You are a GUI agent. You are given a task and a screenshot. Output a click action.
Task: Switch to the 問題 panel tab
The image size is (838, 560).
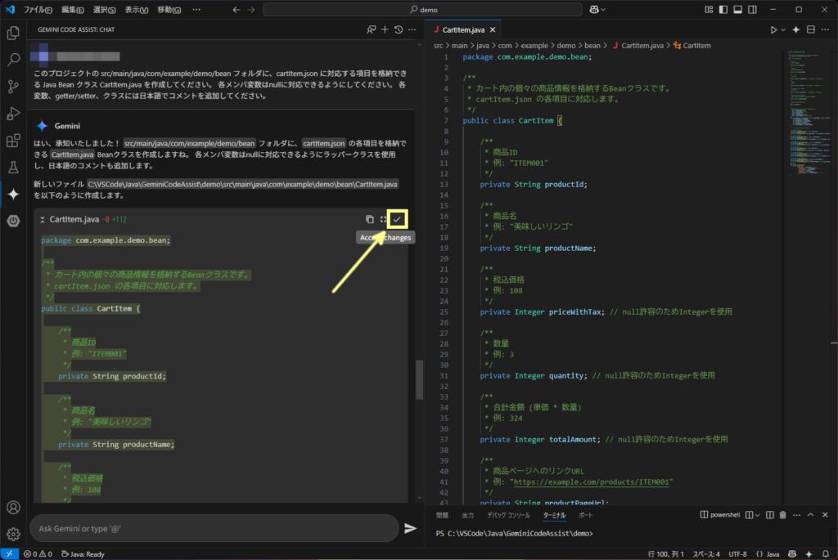[442, 515]
